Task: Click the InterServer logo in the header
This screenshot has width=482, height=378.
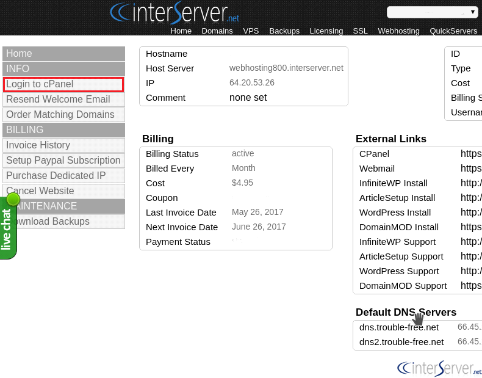Action: (174, 13)
